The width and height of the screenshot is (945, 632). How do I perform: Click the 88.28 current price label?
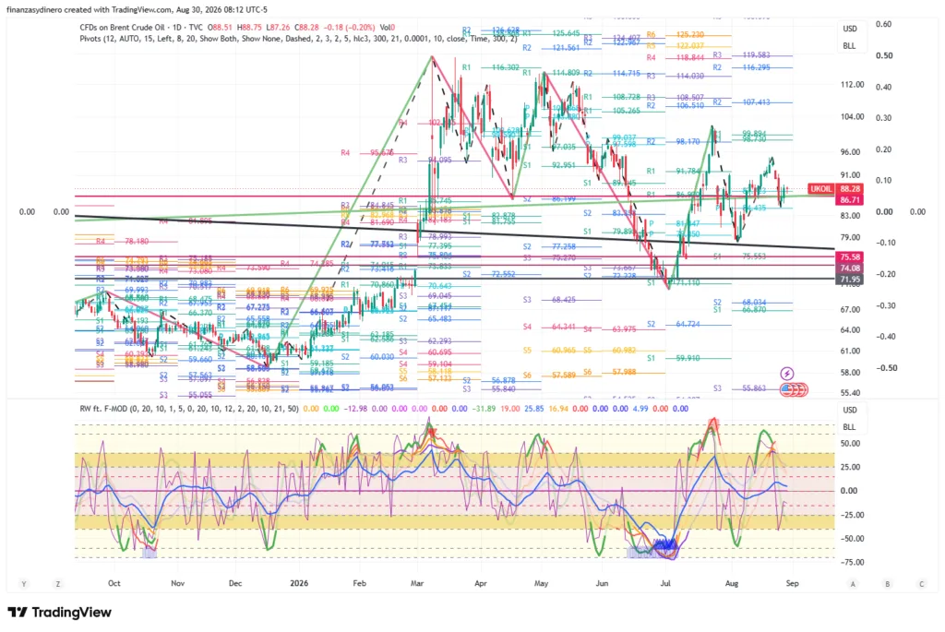850,189
